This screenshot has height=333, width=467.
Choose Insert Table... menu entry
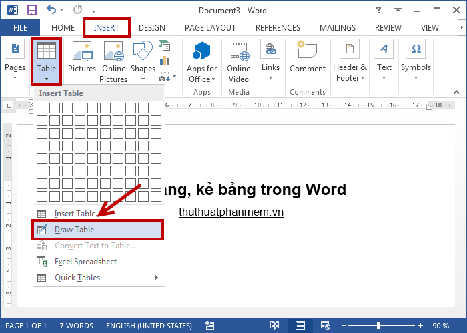[x=99, y=214]
